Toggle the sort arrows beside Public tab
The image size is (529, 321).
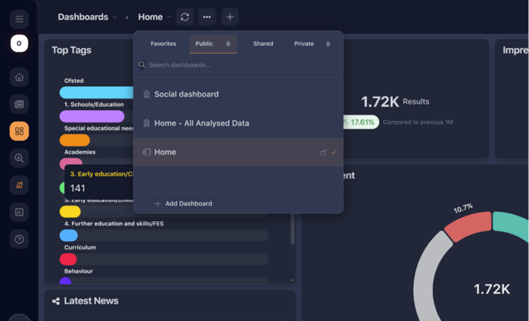(228, 44)
